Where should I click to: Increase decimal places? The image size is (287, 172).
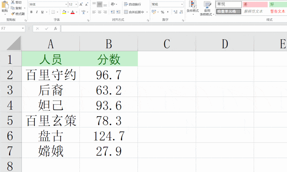(x=175, y=12)
